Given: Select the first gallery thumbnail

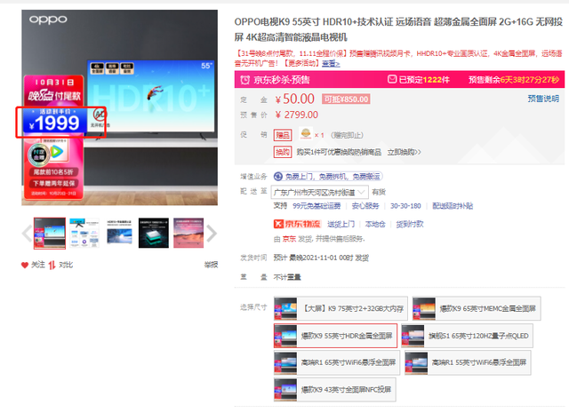Looking at the screenshot, I should click(50, 234).
